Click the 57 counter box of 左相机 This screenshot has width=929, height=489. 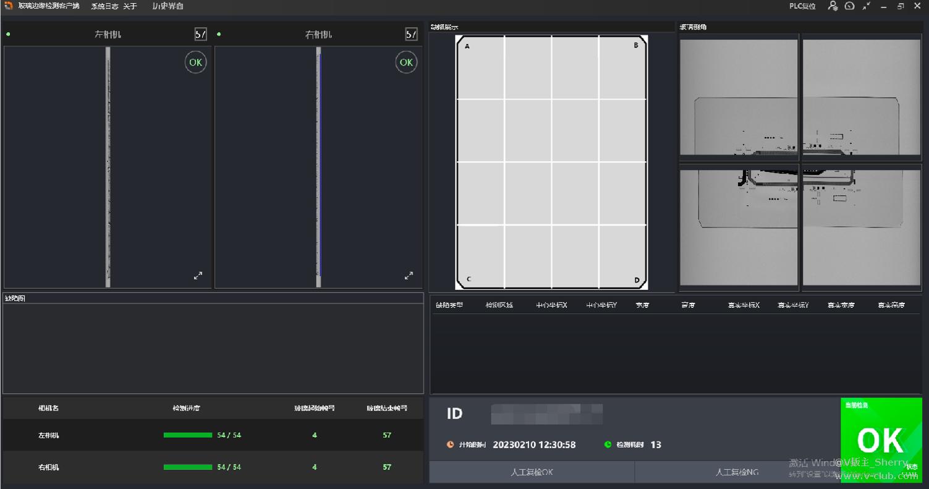point(201,35)
